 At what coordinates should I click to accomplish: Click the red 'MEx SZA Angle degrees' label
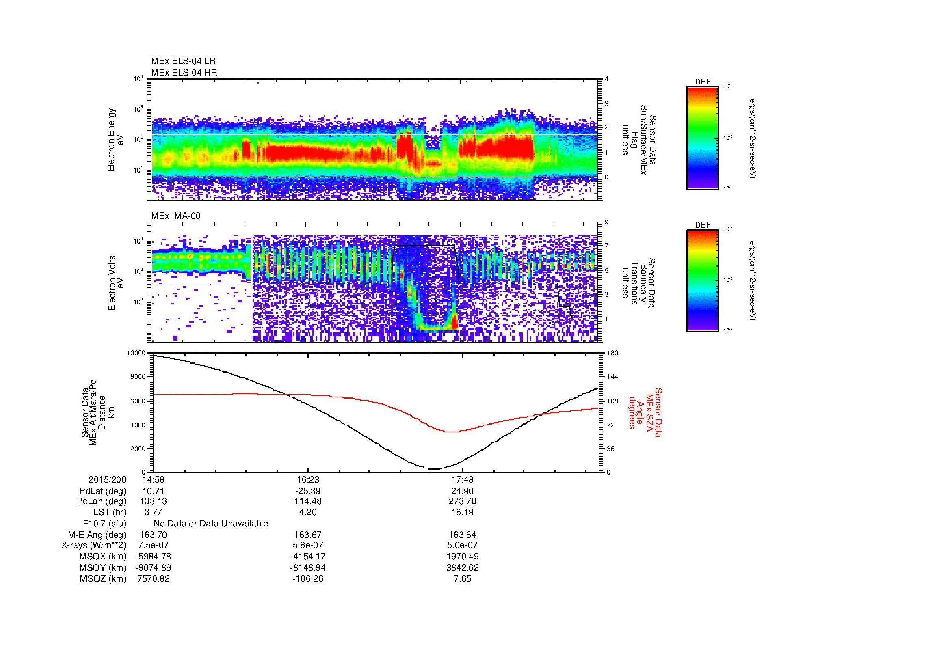645,412
